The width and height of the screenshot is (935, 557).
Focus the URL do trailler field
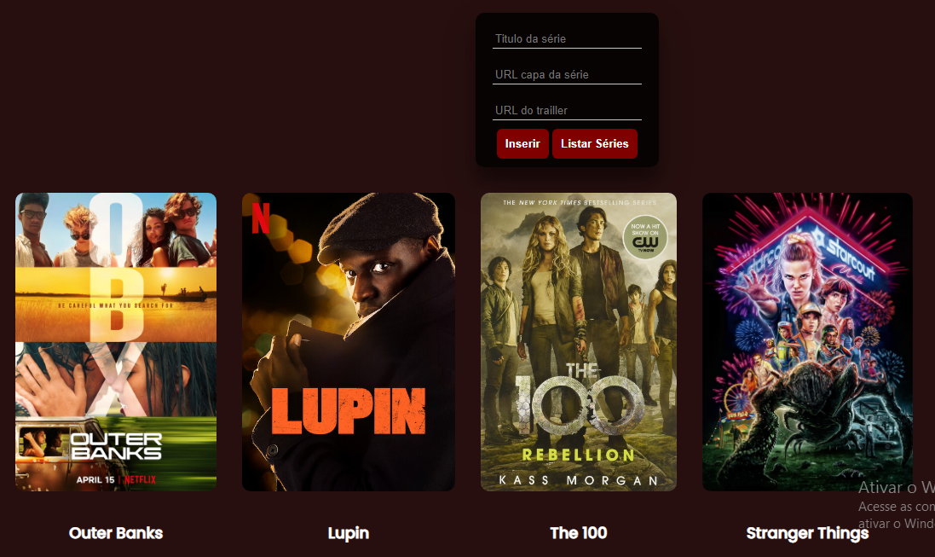[567, 110]
